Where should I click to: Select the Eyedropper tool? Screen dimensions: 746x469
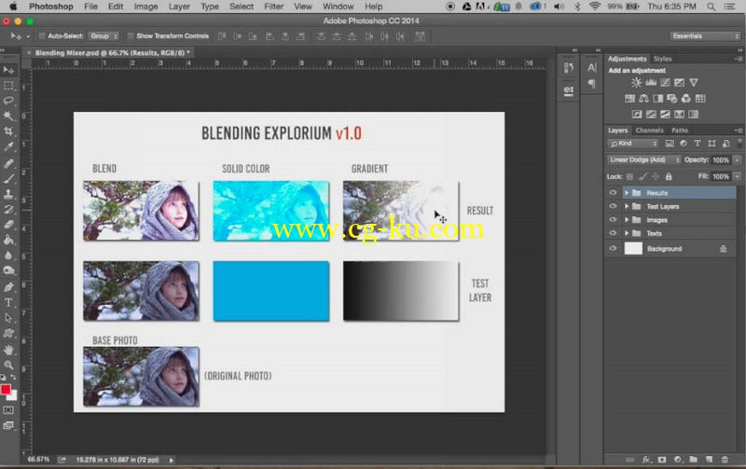[8, 146]
